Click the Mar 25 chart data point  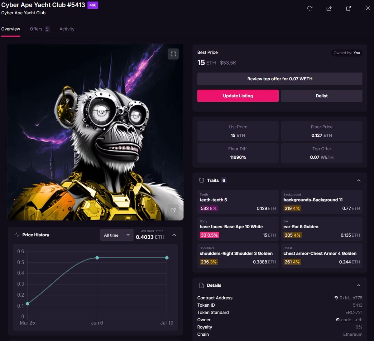(27, 304)
